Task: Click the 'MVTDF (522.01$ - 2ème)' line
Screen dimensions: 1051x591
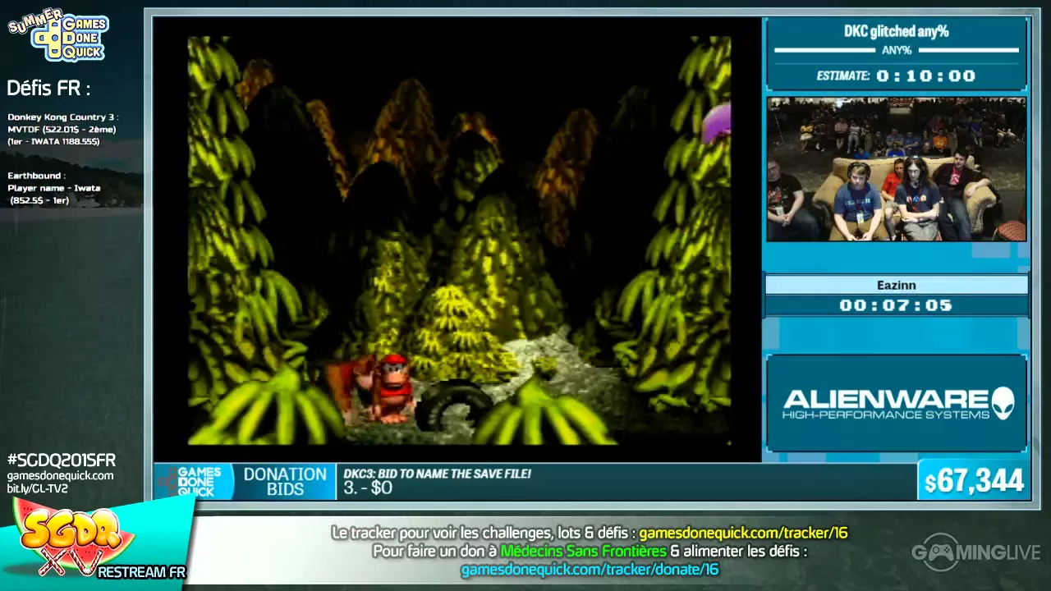Action: click(62, 129)
